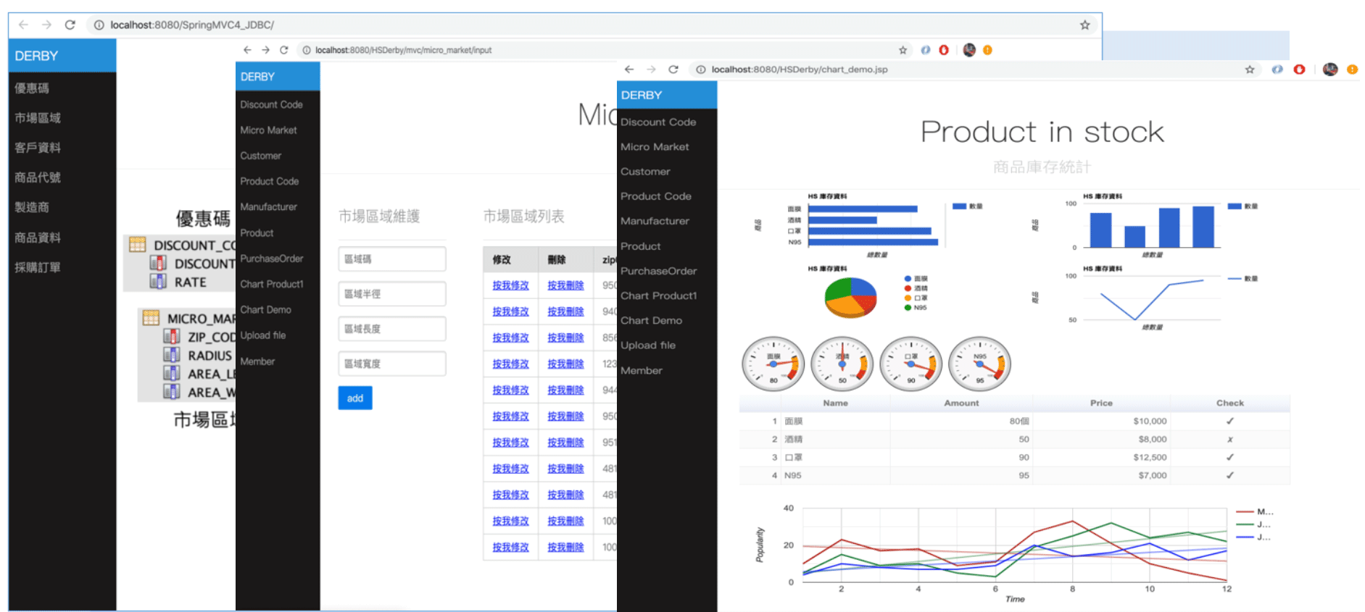Image resolution: width=1365 pixels, height=612 pixels.
Task: Click the DISCOUNT_CO table icon in the tree
Action: pyautogui.click(x=137, y=245)
